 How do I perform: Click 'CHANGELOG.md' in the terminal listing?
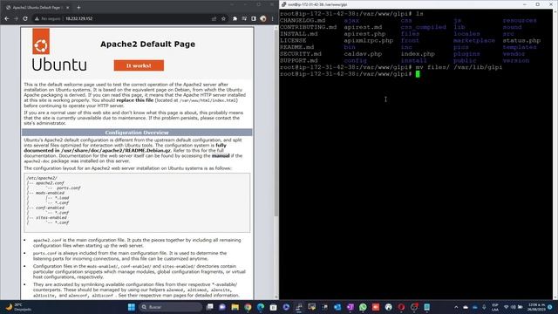click(303, 20)
